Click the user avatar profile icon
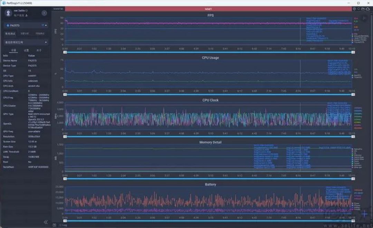Screen dimensions: 373x228 click(8, 13)
